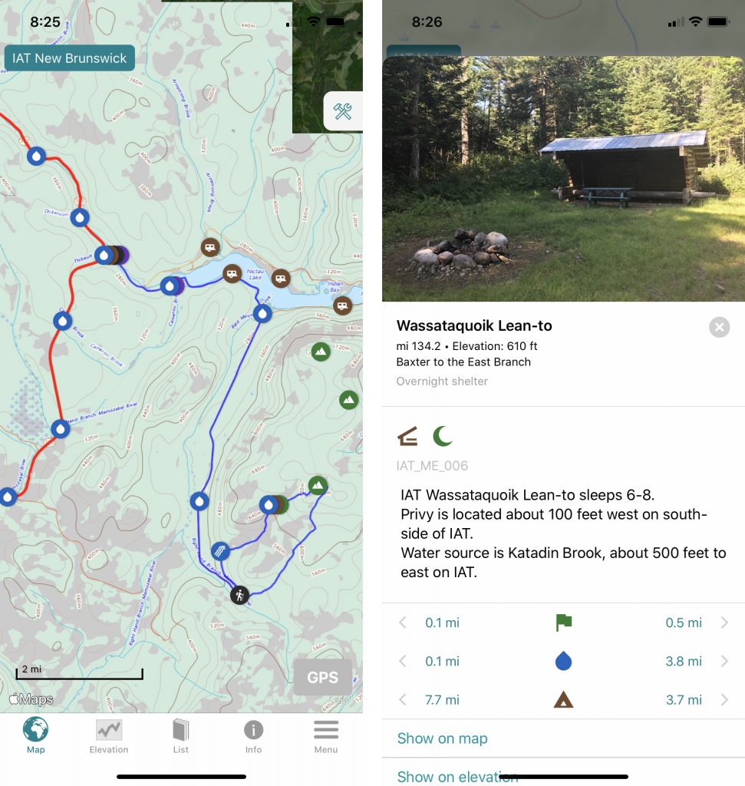Tap the brown tent campsite icon
This screenshot has width=745, height=786.
(x=564, y=699)
